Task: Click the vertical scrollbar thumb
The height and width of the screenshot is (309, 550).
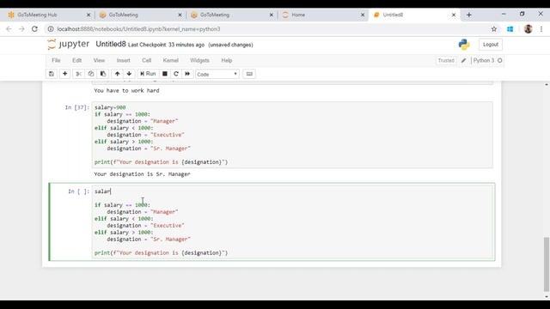Action: click(547, 264)
